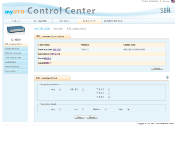Image resolution: width=177 pixels, height=164 pixels.
Task: Click the myUTN Control Center logo
Action: (x=50, y=11)
